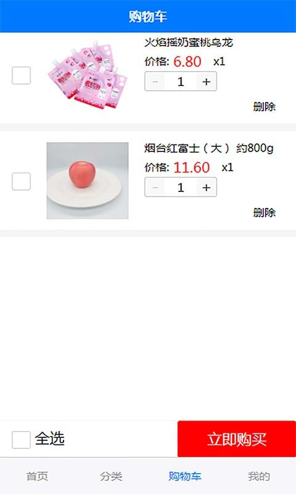Select the 购物车 bottom tab

pyautogui.click(x=185, y=476)
